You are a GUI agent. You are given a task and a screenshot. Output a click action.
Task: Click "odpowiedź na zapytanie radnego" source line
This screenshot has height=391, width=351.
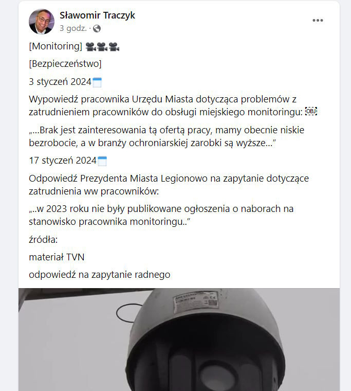point(100,275)
